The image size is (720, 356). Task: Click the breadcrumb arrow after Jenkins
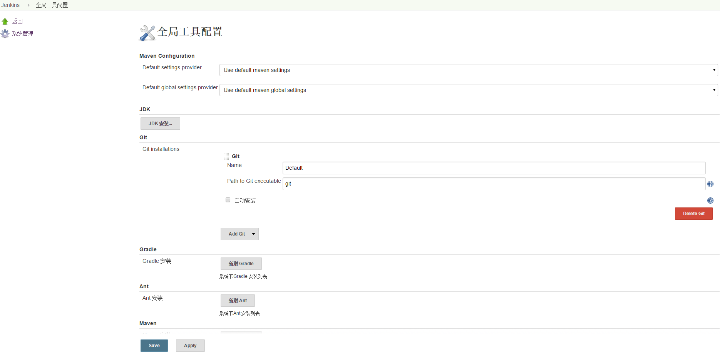coord(28,5)
